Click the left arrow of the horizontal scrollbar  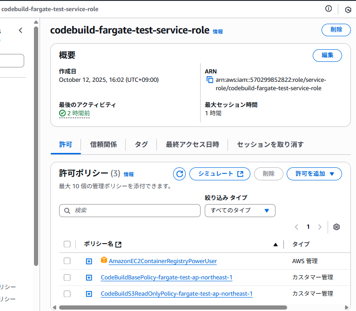(x=54, y=308)
